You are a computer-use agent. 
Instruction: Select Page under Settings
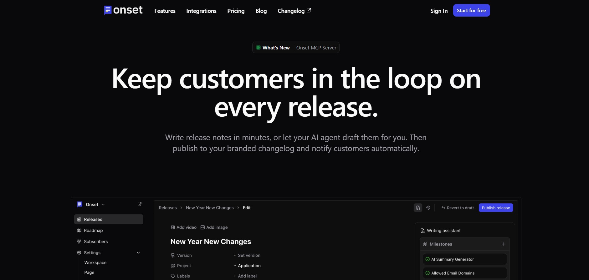coord(89,272)
